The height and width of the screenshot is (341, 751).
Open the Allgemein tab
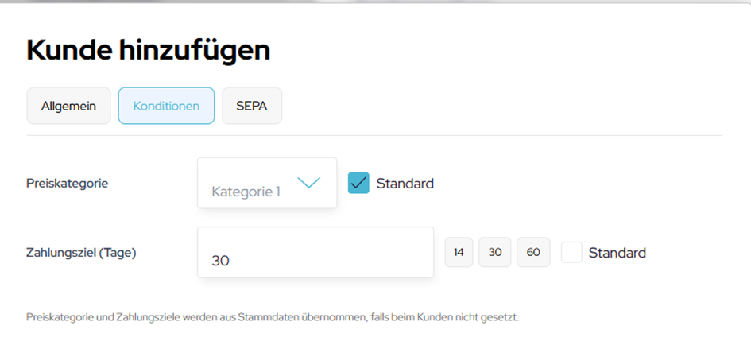68,107
